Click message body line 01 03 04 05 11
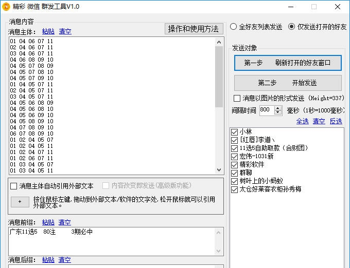The image size is (350, 268). pos(31,170)
